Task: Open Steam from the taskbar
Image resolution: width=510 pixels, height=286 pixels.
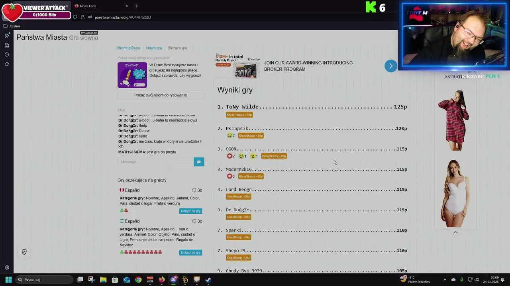Action: click(208, 280)
